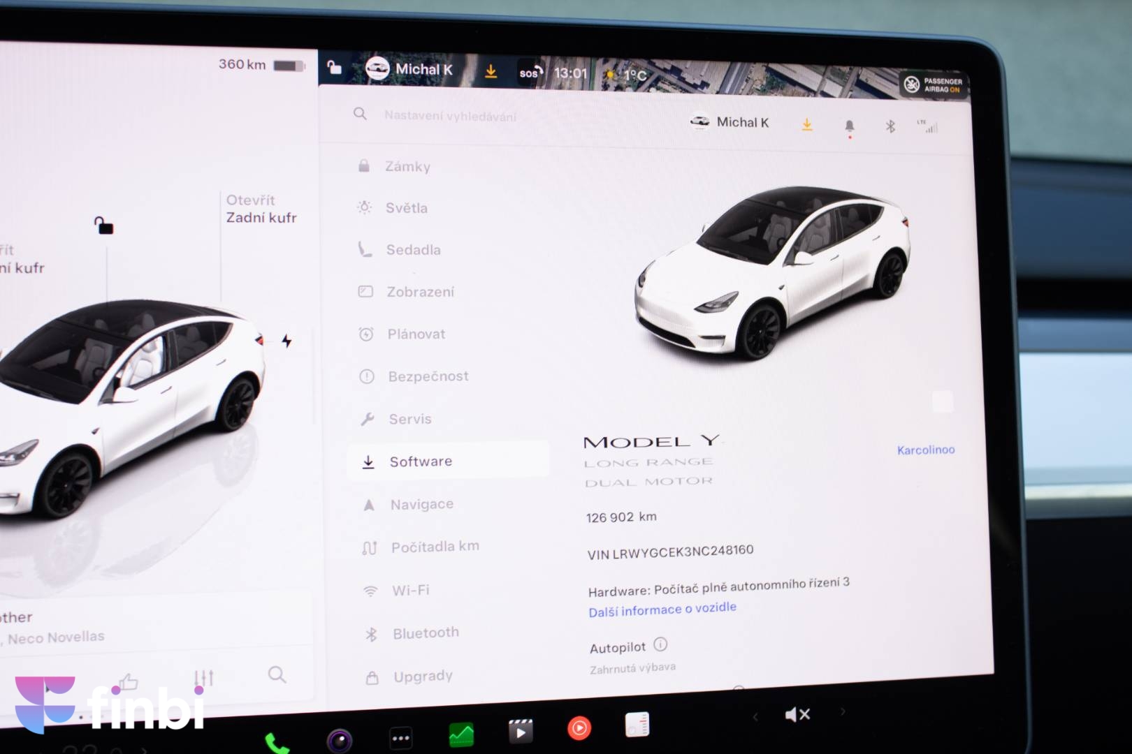The width and height of the screenshot is (1132, 754).
Task: Select the Software settings menu item
Action: pyautogui.click(x=421, y=461)
